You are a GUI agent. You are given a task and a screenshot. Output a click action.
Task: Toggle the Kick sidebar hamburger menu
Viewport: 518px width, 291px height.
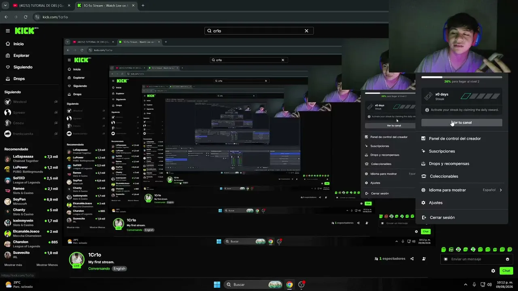[8, 31]
